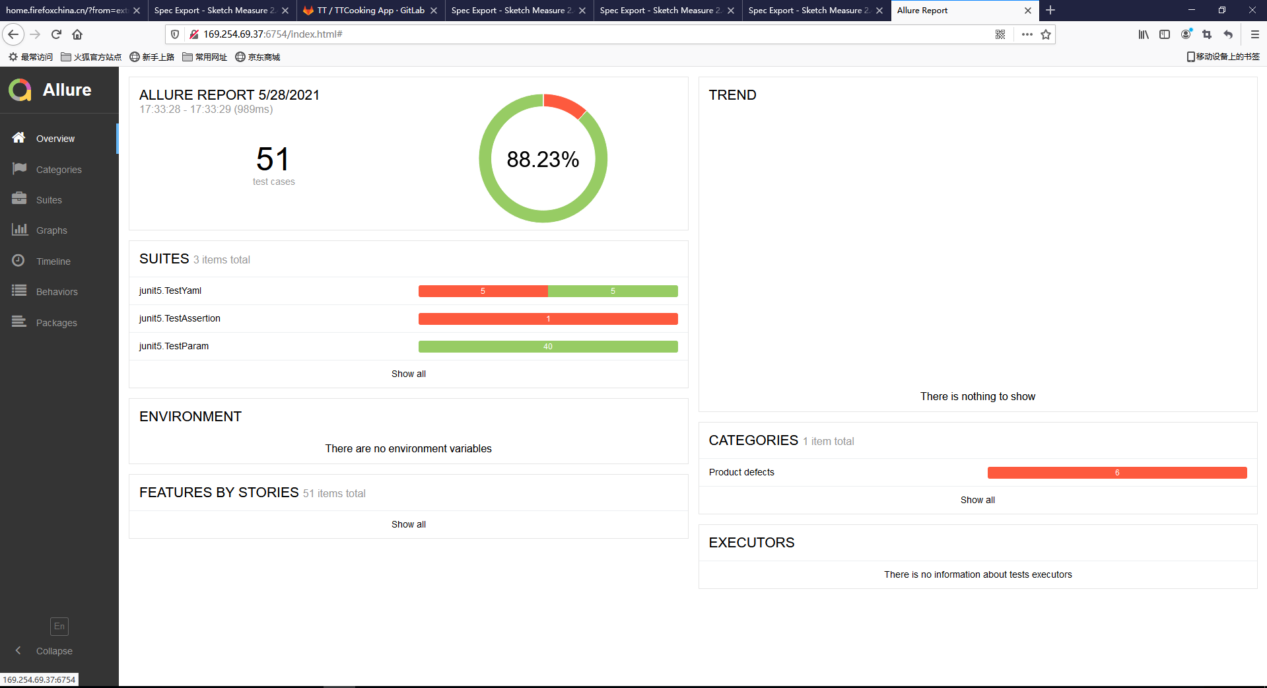Reload the Allure report page

(56, 34)
